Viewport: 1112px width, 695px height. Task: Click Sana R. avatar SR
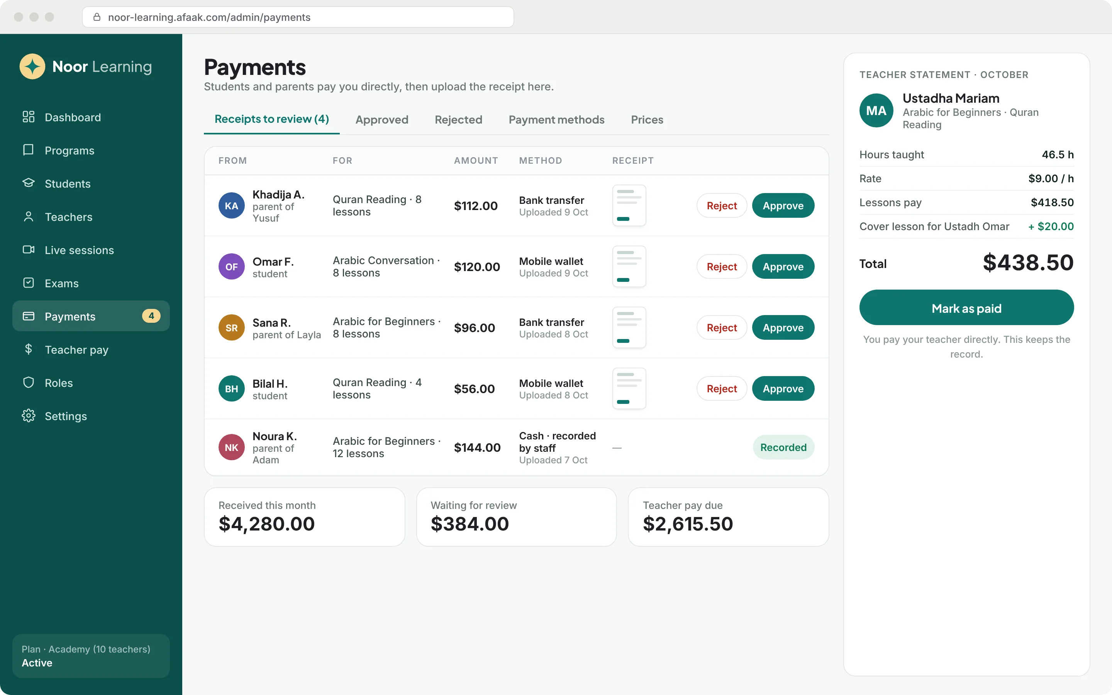click(231, 327)
